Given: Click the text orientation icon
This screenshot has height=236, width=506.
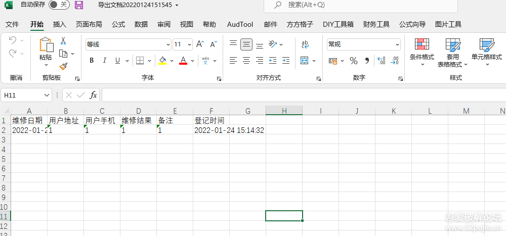Looking at the screenshot, I should tap(273, 44).
